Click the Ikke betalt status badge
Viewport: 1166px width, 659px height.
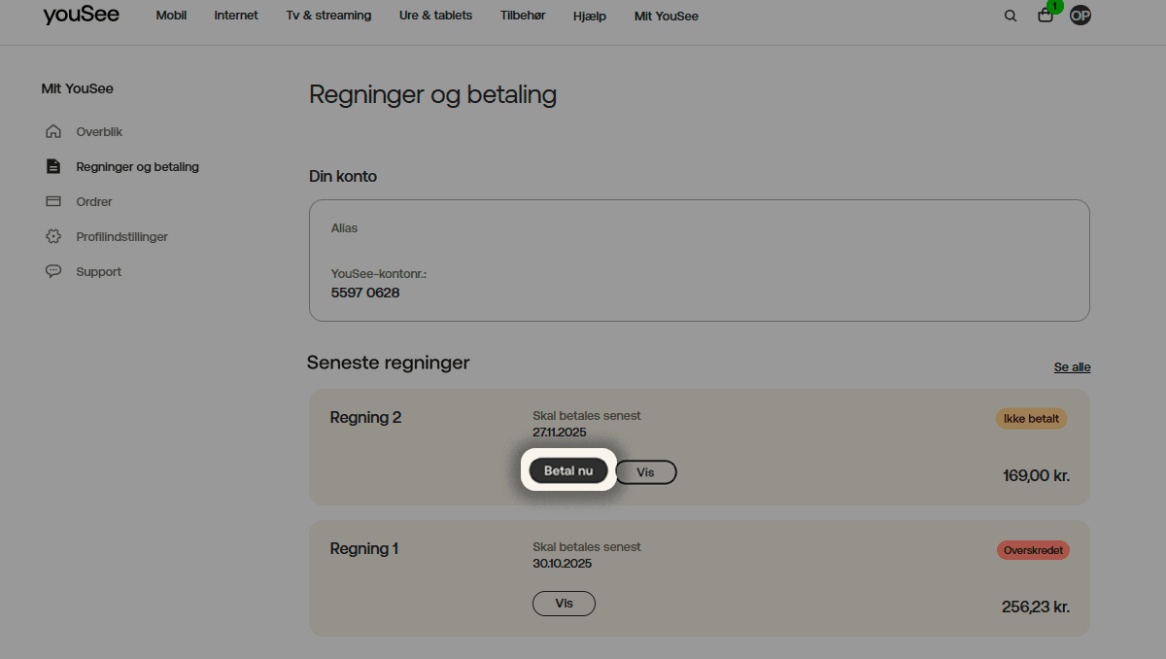(1031, 418)
